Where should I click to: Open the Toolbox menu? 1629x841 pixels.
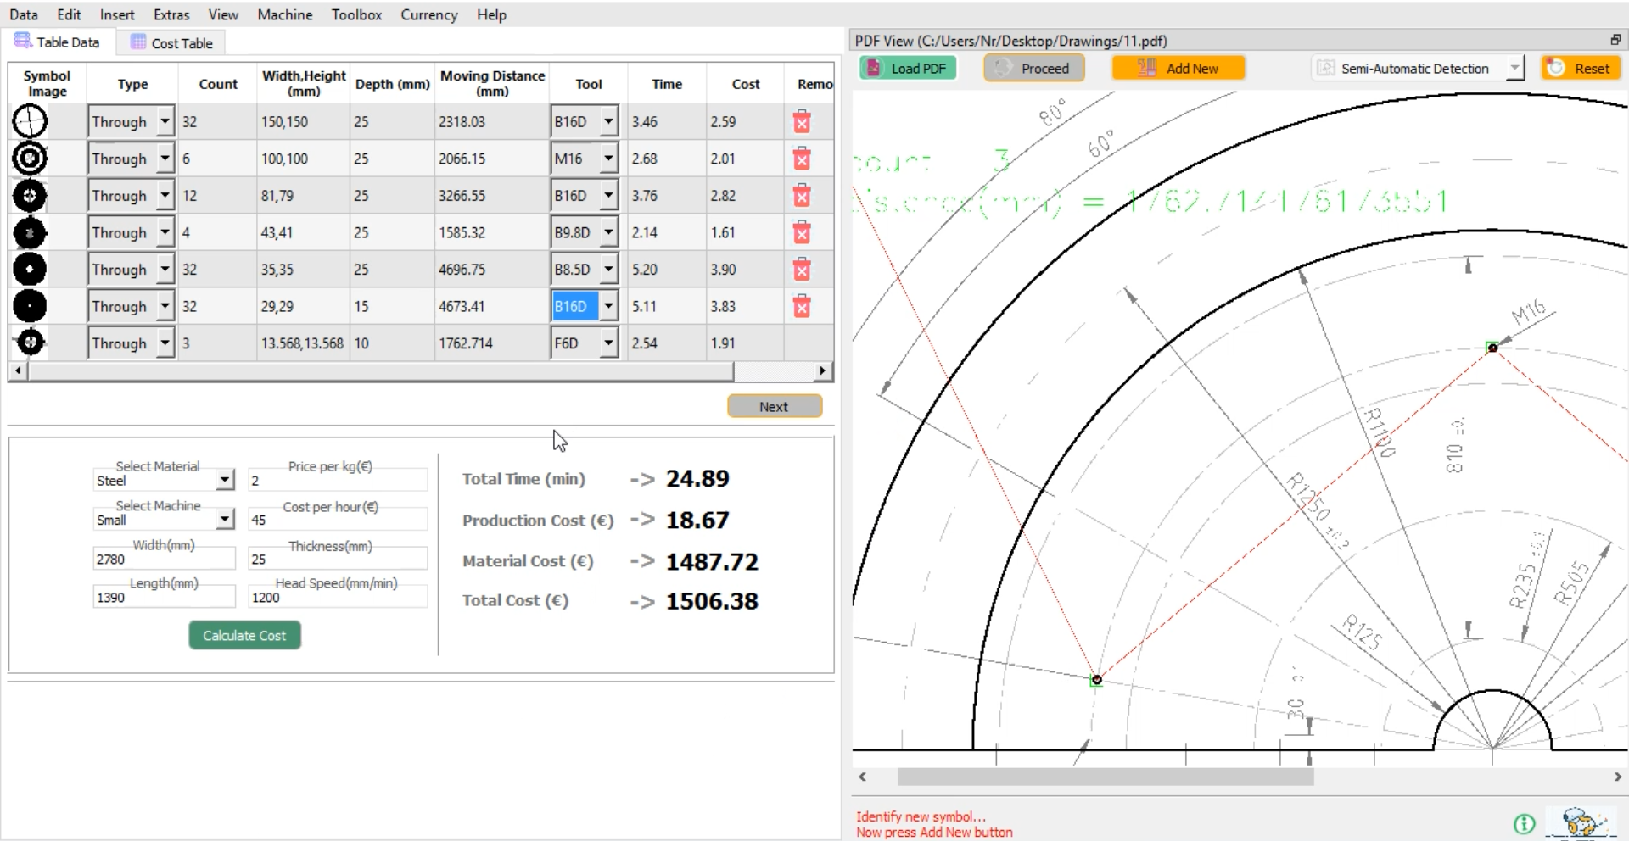click(356, 14)
